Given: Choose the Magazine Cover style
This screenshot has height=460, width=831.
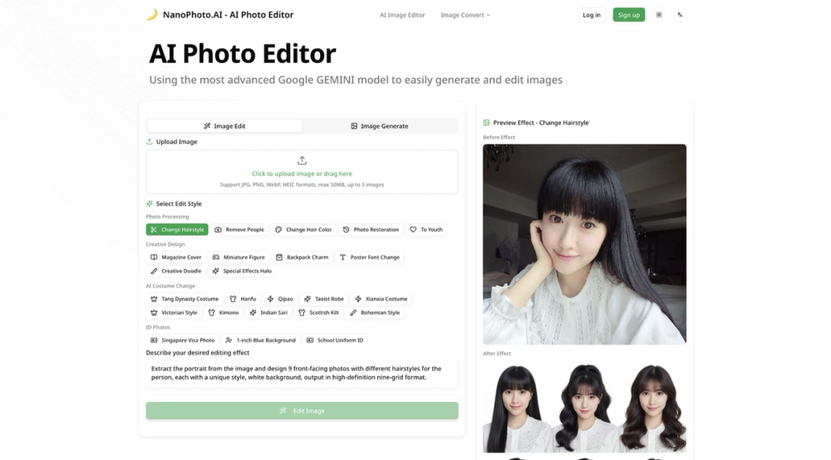Looking at the screenshot, I should [176, 257].
